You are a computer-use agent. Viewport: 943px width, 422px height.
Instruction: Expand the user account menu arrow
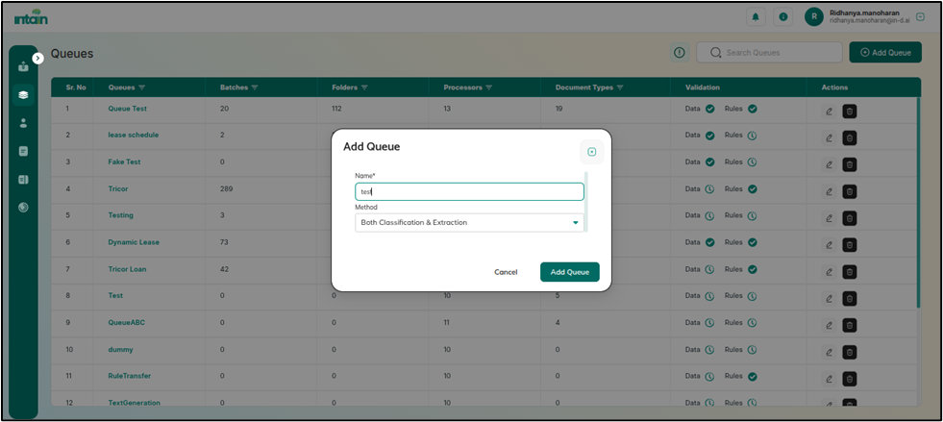[x=920, y=16]
